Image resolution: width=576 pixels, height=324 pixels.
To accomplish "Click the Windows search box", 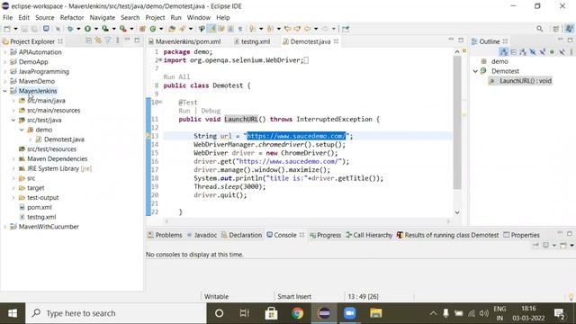I will coord(116,313).
